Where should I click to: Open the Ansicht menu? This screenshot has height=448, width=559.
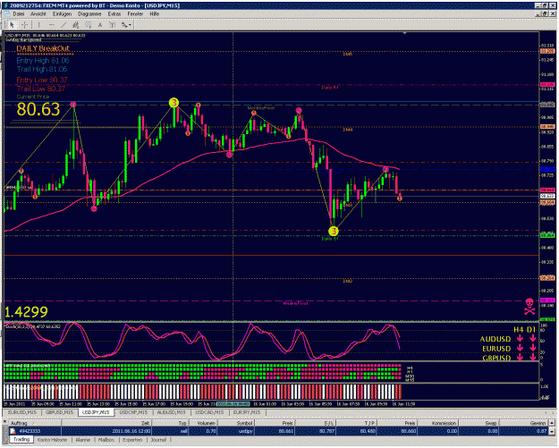point(38,14)
